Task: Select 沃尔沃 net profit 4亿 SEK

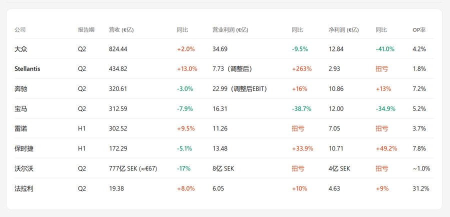Action: click(339, 168)
